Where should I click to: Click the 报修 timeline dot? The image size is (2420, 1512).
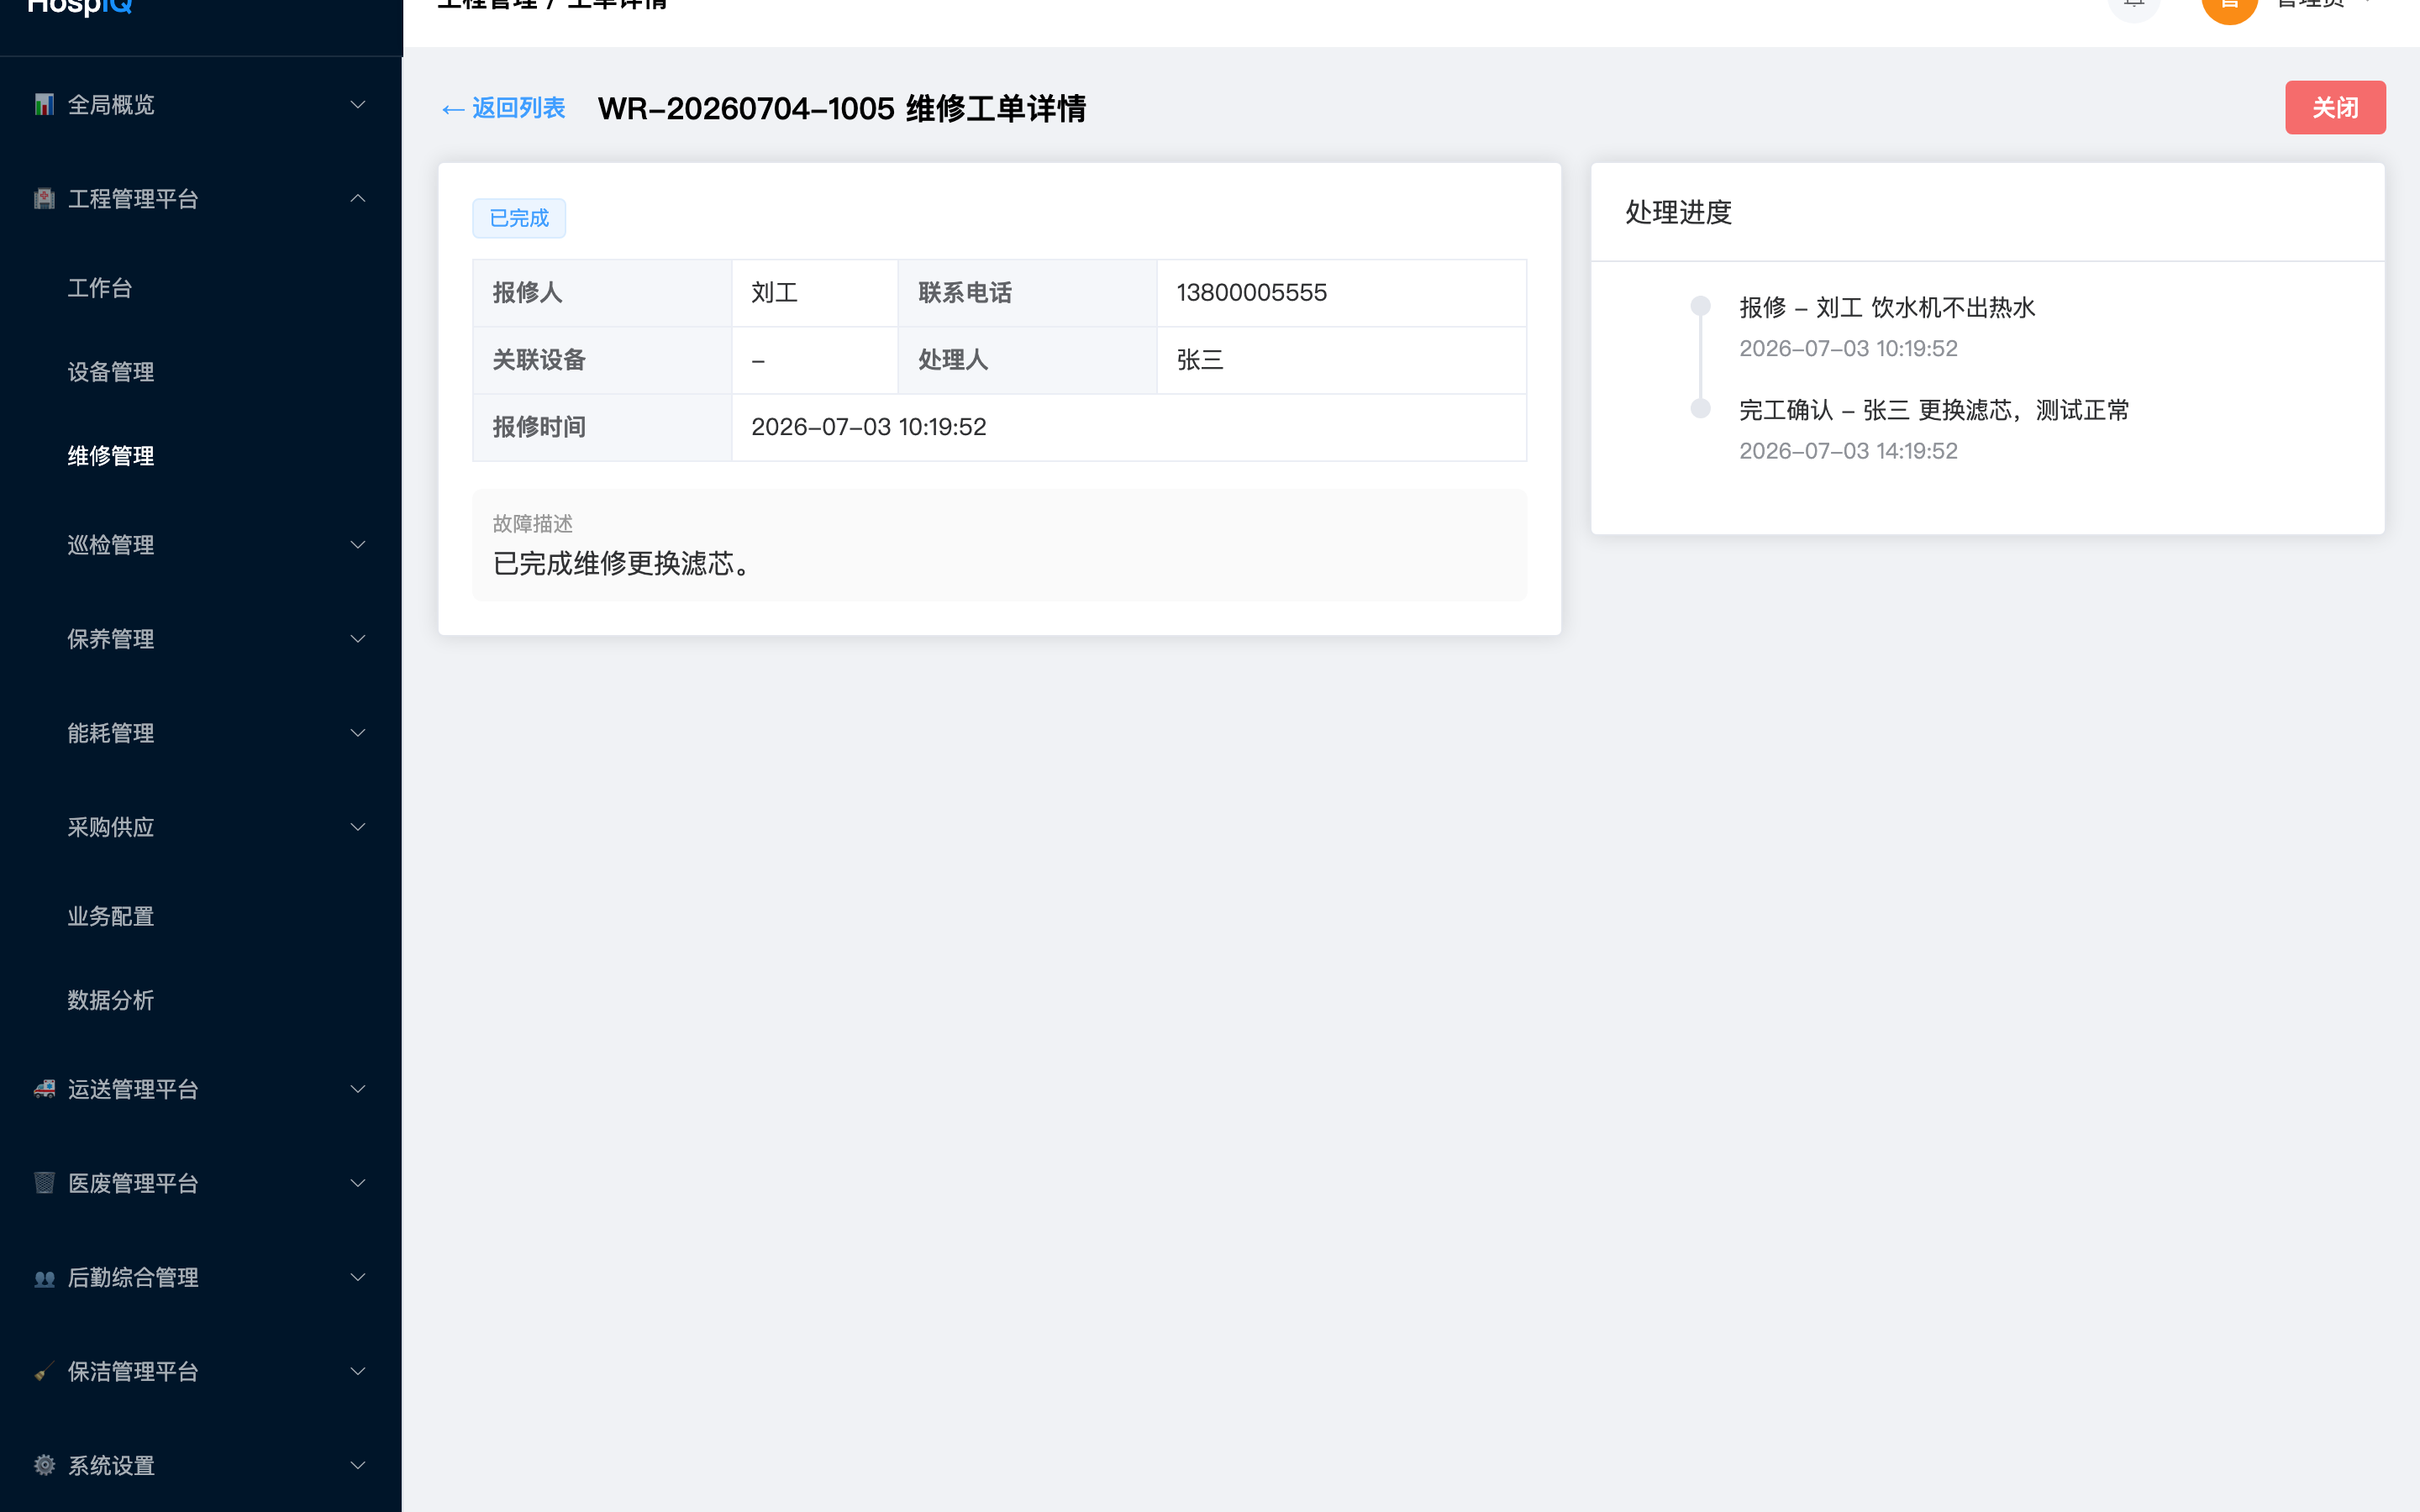1700,306
